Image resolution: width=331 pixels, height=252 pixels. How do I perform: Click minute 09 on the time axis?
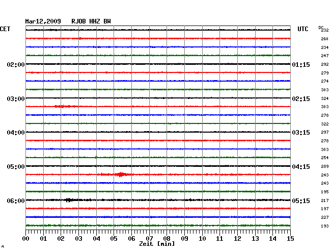(184, 239)
